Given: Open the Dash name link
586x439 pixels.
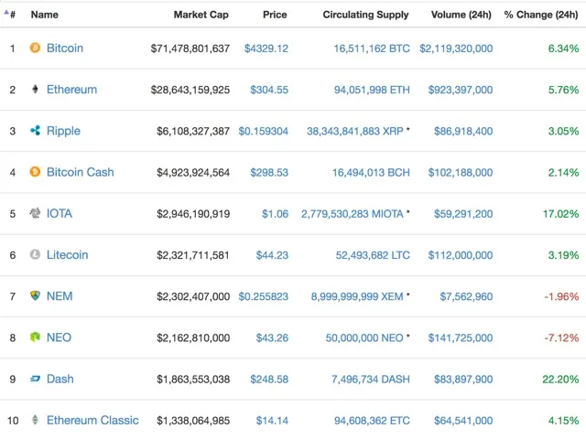Looking at the screenshot, I should pos(60,379).
